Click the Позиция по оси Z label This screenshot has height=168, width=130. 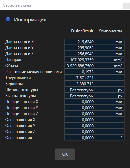click(x=22, y=114)
